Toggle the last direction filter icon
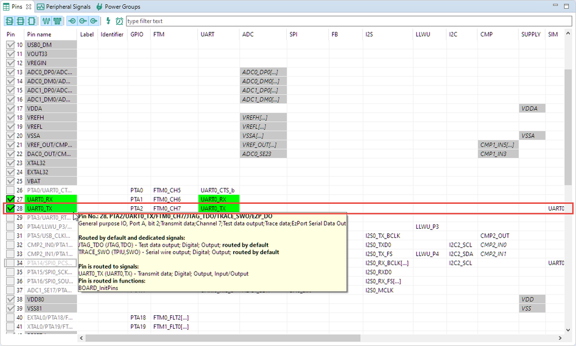This screenshot has height=346, width=576. [x=94, y=21]
